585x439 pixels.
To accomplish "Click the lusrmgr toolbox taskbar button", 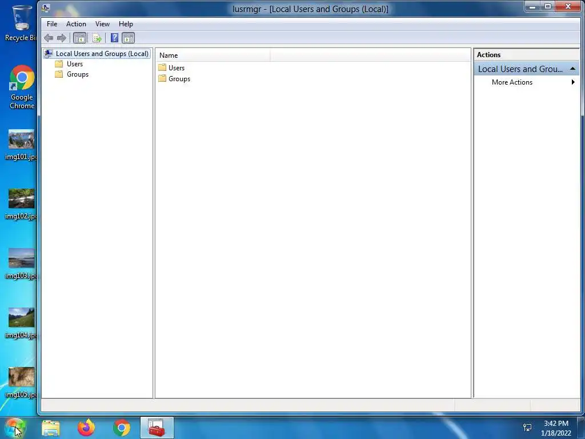I will click(x=157, y=428).
